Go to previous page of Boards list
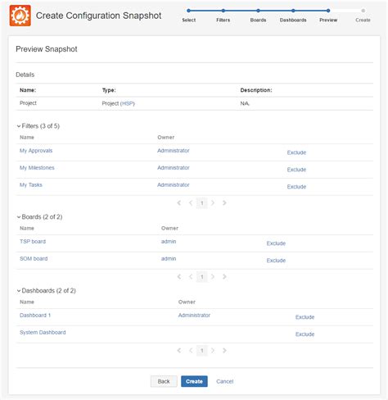Image resolution: width=388 pixels, height=400 pixels. [x=191, y=276]
